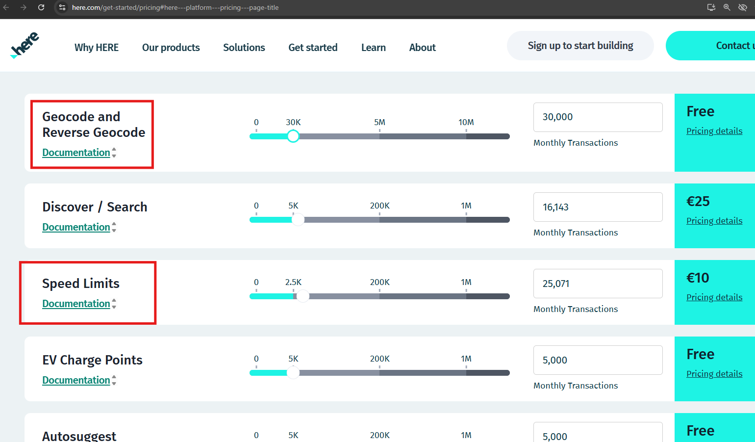The height and width of the screenshot is (442, 755).
Task: Click the EV Charge Points field showing 5,000
Action: coord(598,360)
